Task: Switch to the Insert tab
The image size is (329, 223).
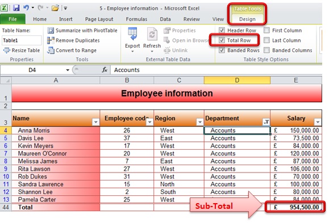Action: click(x=66, y=19)
